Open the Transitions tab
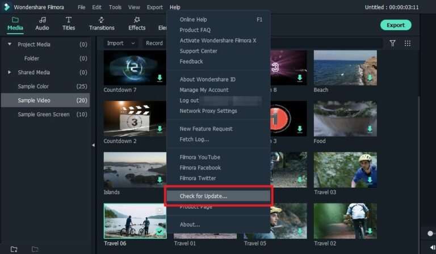This screenshot has height=254, width=436. point(102,23)
